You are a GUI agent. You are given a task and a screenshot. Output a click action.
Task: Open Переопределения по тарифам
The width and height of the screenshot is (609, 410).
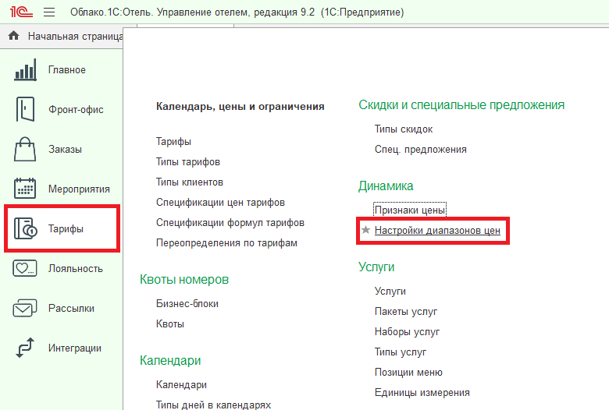[226, 243]
